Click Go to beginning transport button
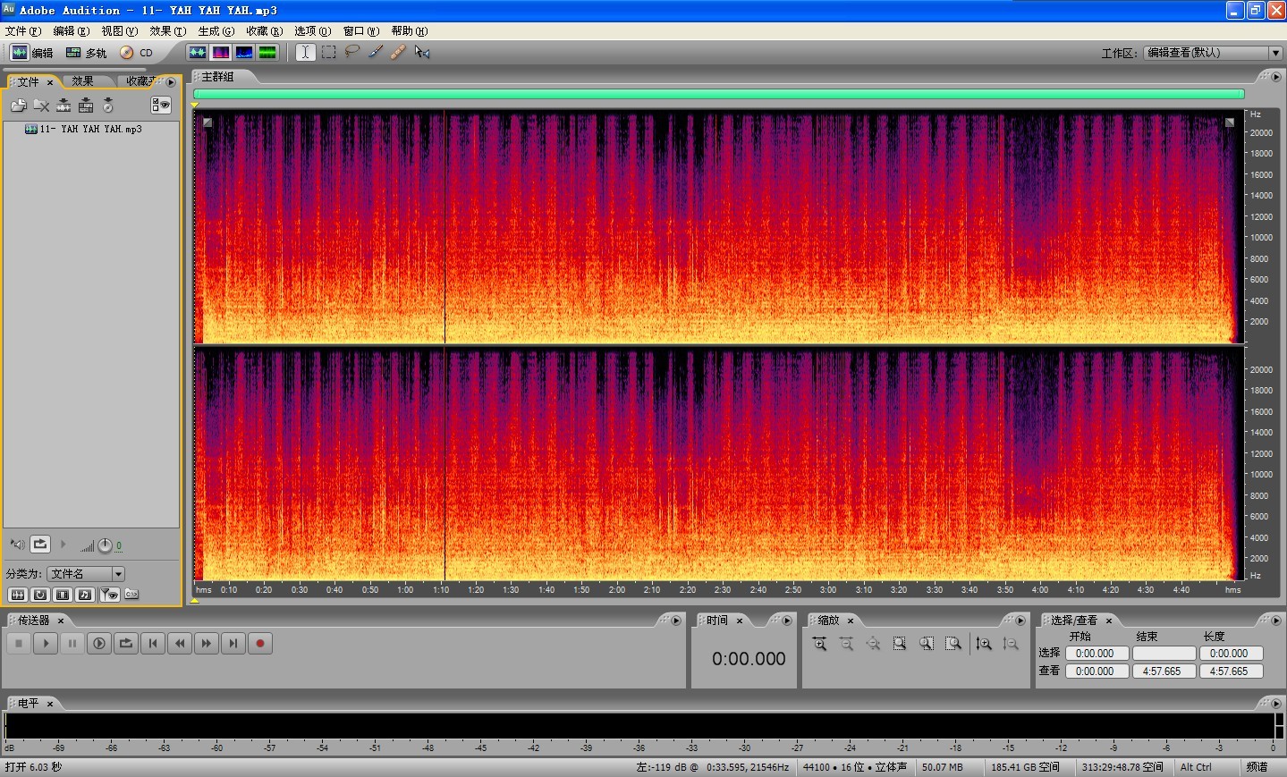Image resolution: width=1287 pixels, height=777 pixels. pyautogui.click(x=153, y=643)
